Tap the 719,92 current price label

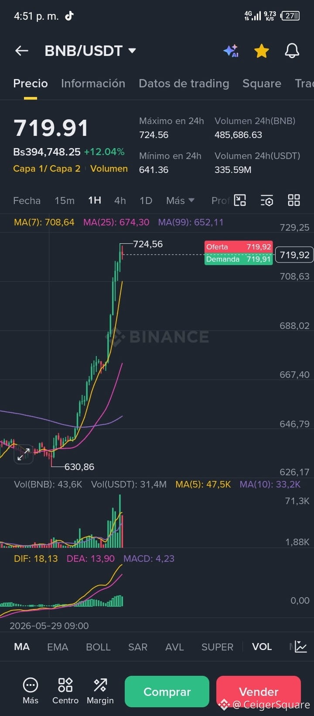coord(294,255)
